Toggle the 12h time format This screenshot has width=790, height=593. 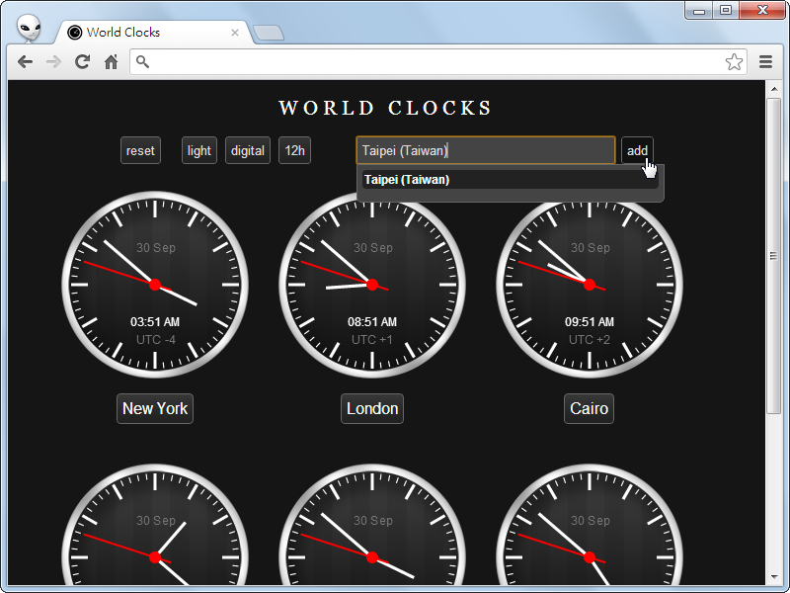(294, 150)
